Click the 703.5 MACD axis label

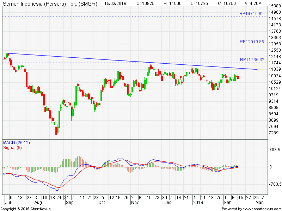click(274, 150)
